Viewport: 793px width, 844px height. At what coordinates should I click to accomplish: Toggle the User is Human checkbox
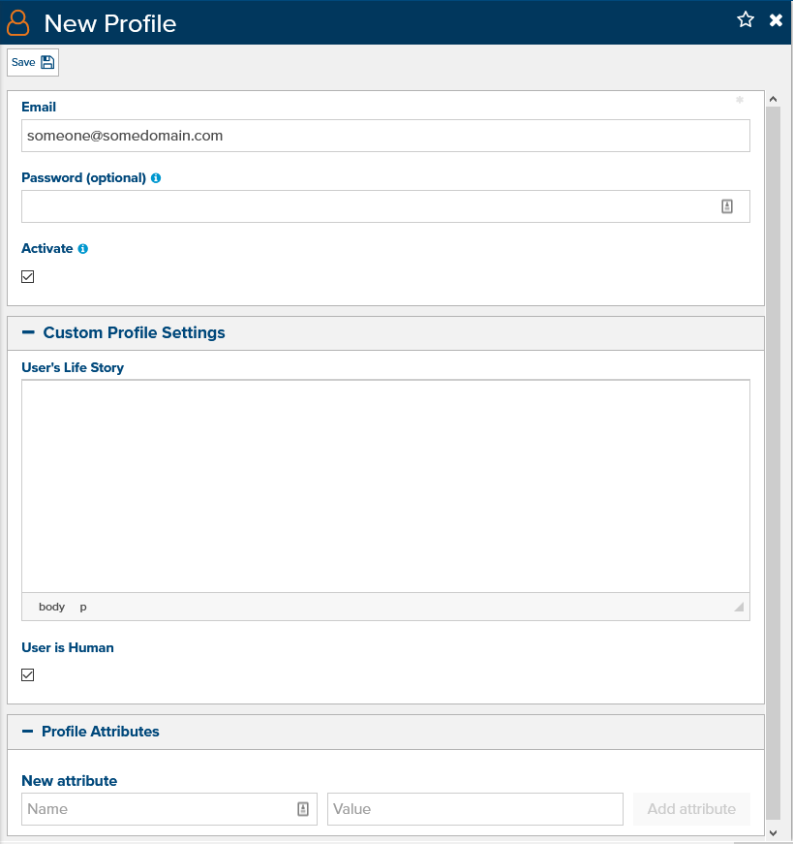point(27,675)
